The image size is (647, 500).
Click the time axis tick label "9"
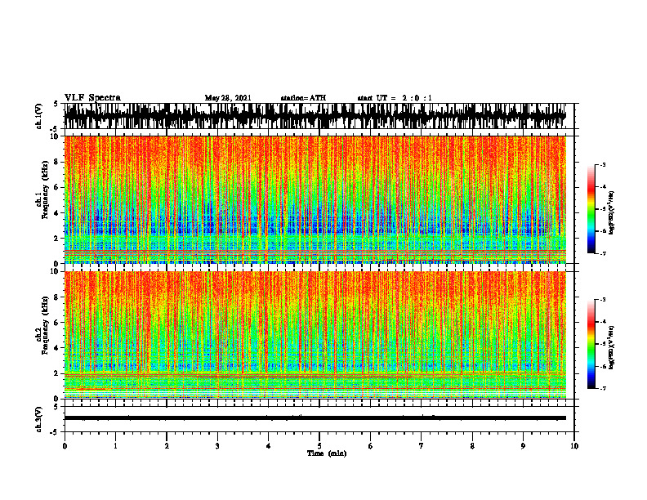point(523,446)
